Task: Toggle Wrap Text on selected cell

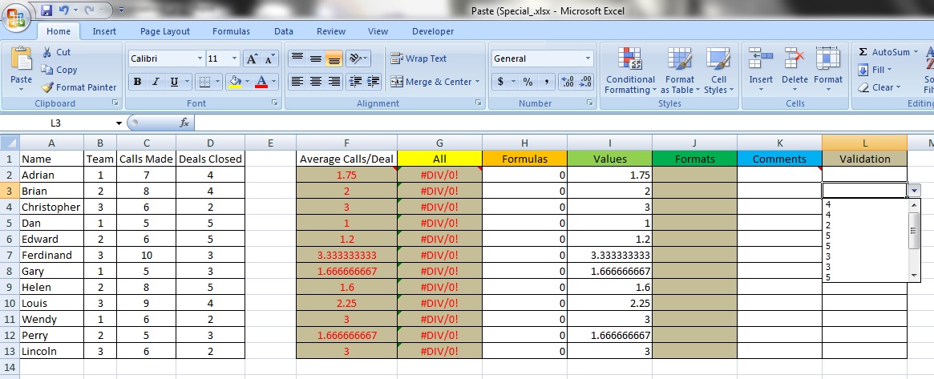Action: tap(418, 58)
